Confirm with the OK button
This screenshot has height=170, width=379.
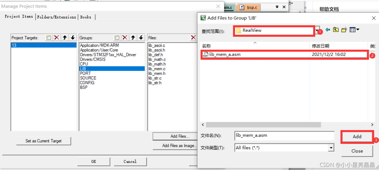pos(94,162)
